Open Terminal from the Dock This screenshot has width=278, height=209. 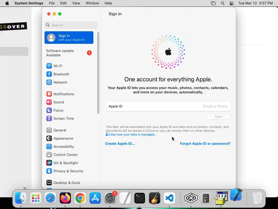pos(140,198)
